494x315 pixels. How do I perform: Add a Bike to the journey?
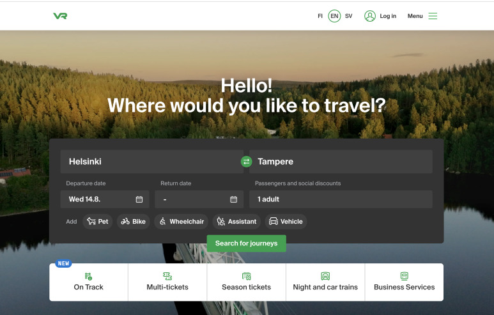(134, 222)
